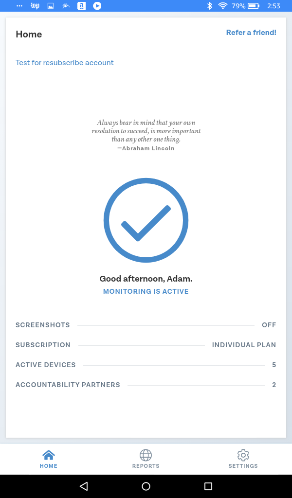292x498 pixels.
Task: Tap the Bluetooth status icon
Action: pyautogui.click(x=209, y=6)
